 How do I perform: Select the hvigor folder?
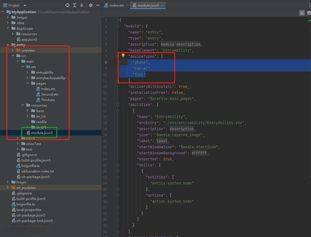click(21, 182)
